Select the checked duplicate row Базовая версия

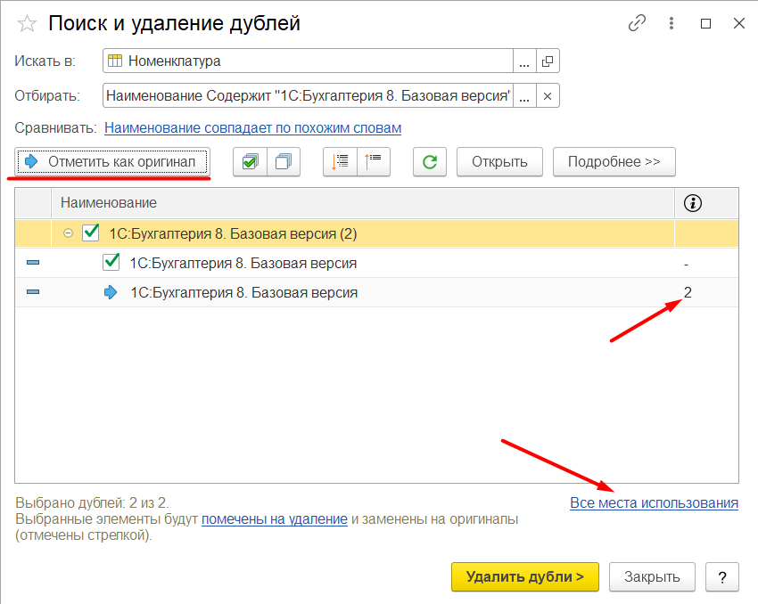(376, 263)
